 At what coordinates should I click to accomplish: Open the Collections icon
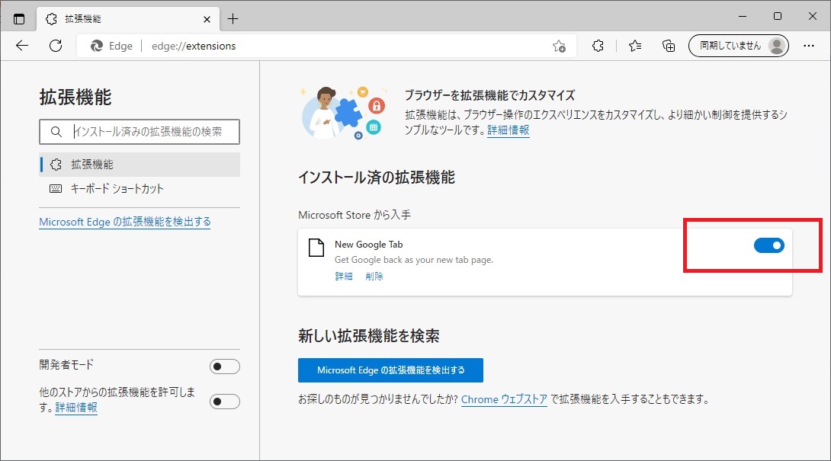coord(669,46)
